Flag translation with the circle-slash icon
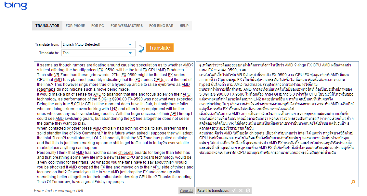The height and width of the screenshot is (196, 367). (x=248, y=190)
